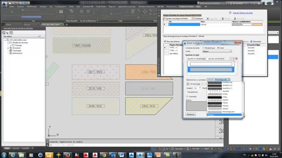Open the Largeur value dropdown
Screen dimensions: 282x158
click(x=200, y=88)
